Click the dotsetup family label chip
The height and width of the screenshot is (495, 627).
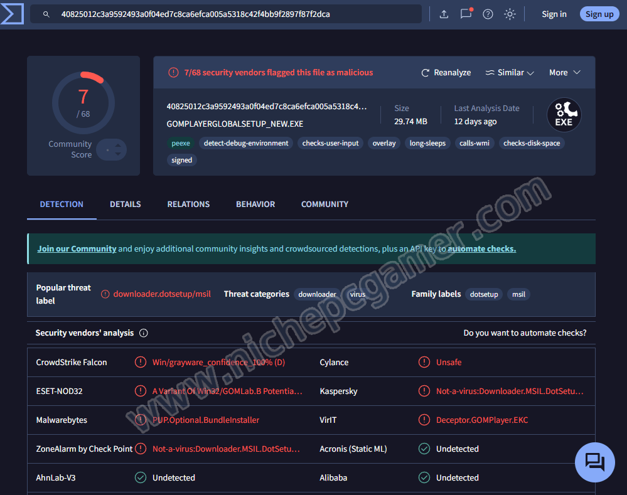tap(484, 294)
